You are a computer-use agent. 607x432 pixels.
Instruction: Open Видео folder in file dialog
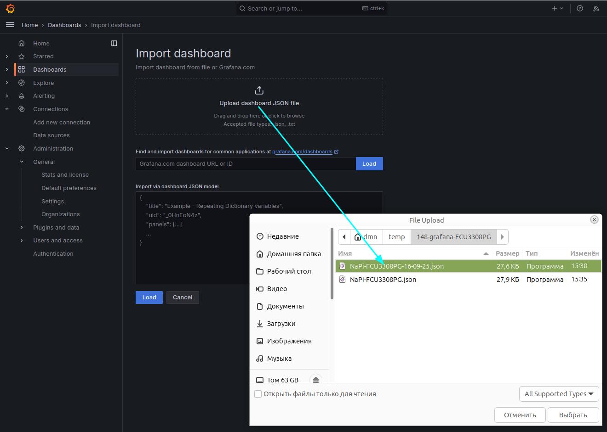pos(272,289)
